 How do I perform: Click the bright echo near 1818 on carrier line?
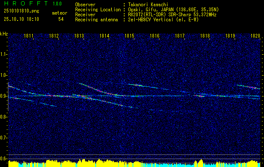point(199,96)
